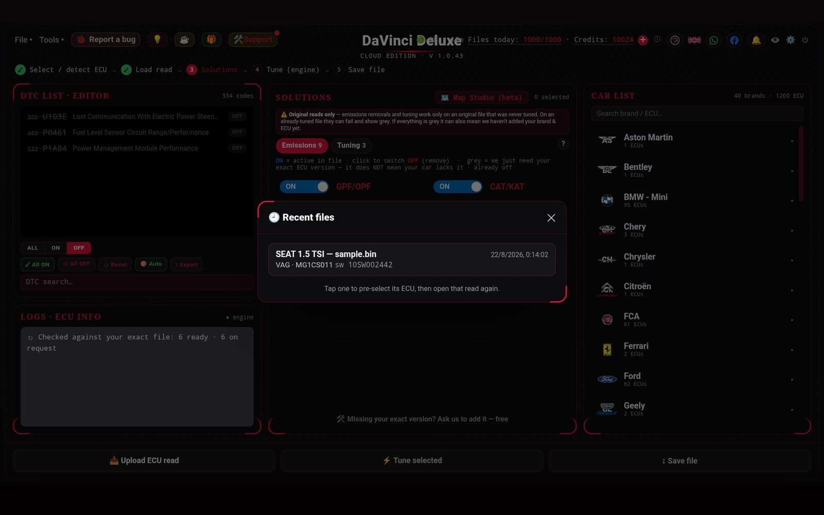The image size is (824, 515).
Task: Select the SEAT 1.5 TSI sample.bin recent file
Action: point(411,260)
